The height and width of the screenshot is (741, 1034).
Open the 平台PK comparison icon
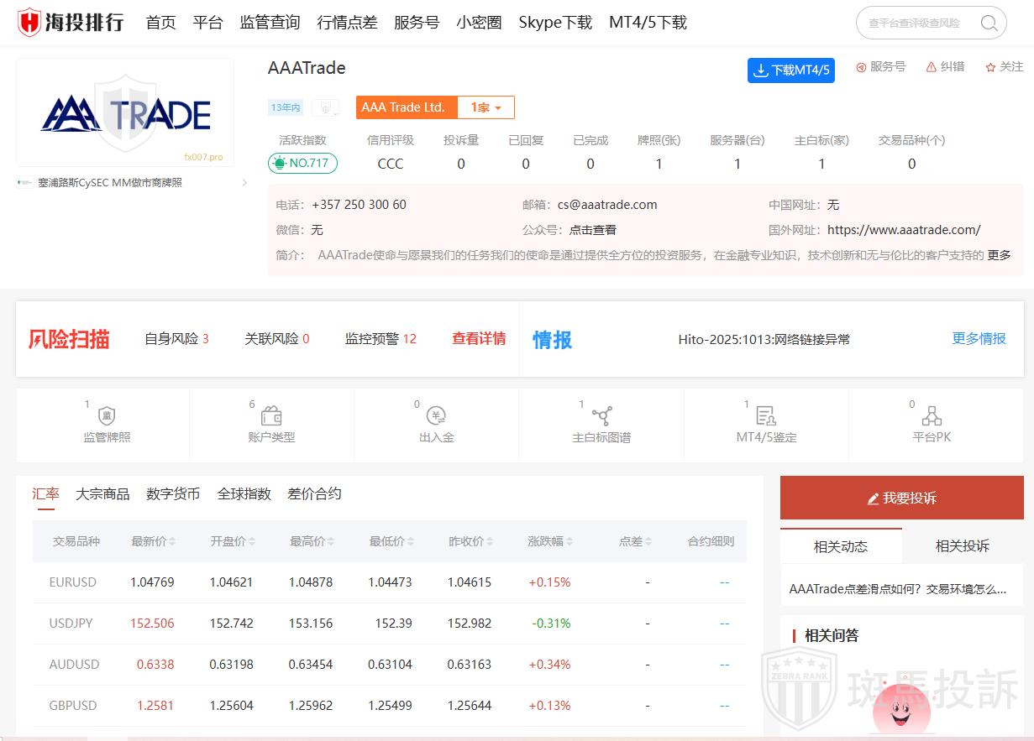[931, 416]
